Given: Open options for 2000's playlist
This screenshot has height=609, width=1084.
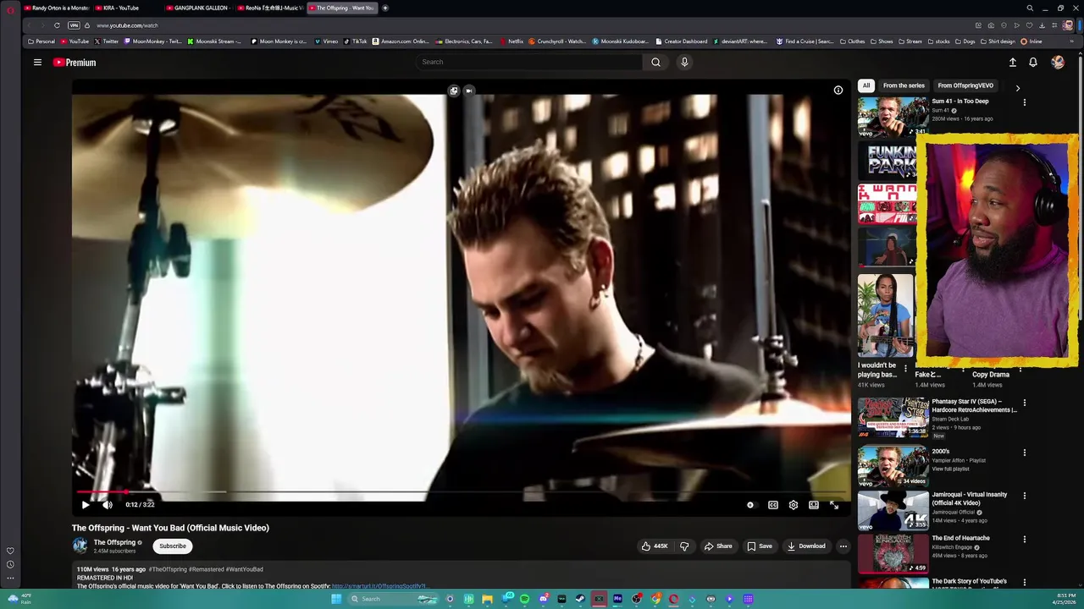Looking at the screenshot, I should point(1024,453).
